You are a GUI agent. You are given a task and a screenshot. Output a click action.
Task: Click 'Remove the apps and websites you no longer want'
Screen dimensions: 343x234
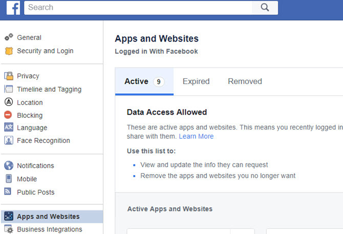click(218, 176)
